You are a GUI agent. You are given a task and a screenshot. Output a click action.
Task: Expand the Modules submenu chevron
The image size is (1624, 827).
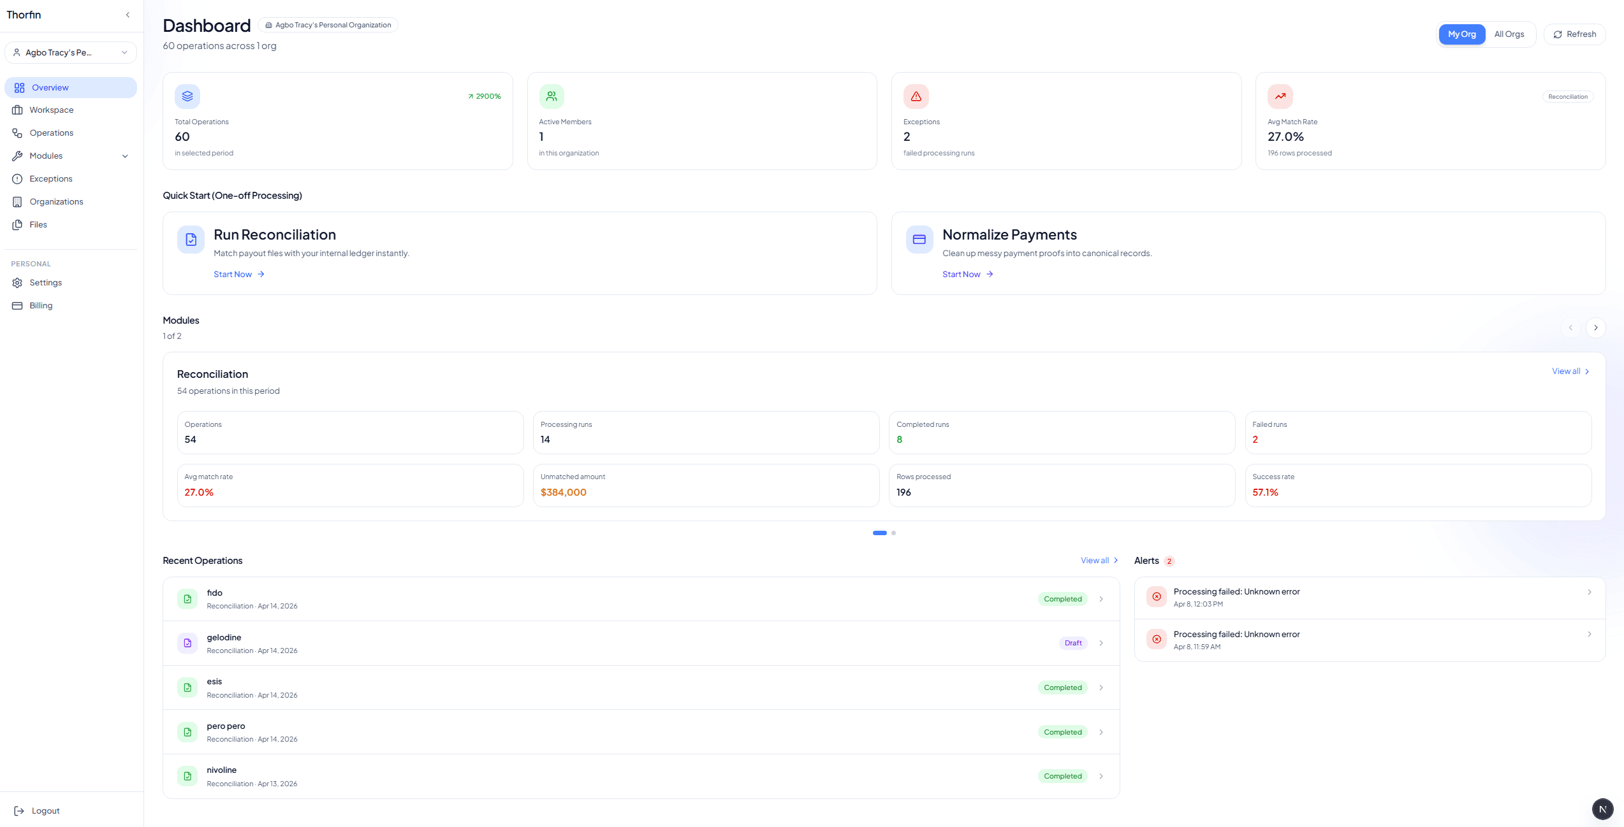125,156
